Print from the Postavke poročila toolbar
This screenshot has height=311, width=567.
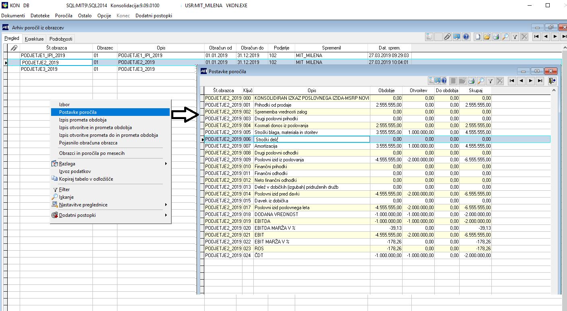(x=471, y=81)
